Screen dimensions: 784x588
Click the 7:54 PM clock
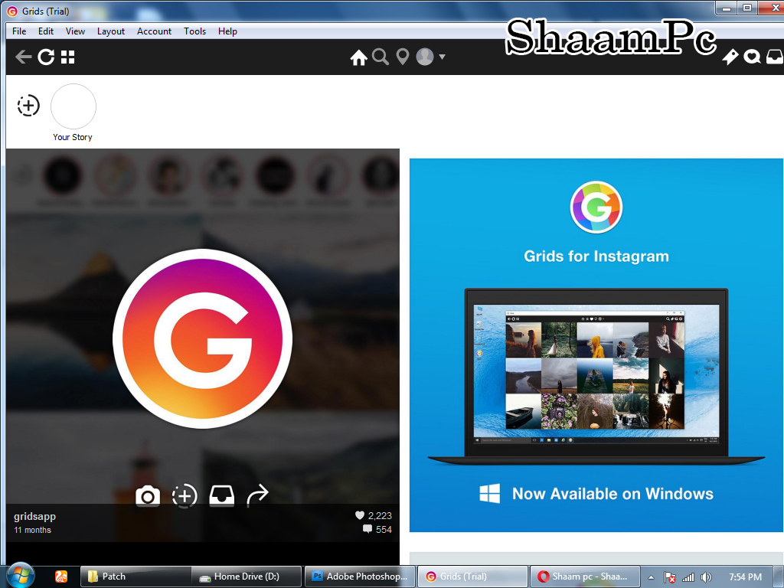point(745,577)
